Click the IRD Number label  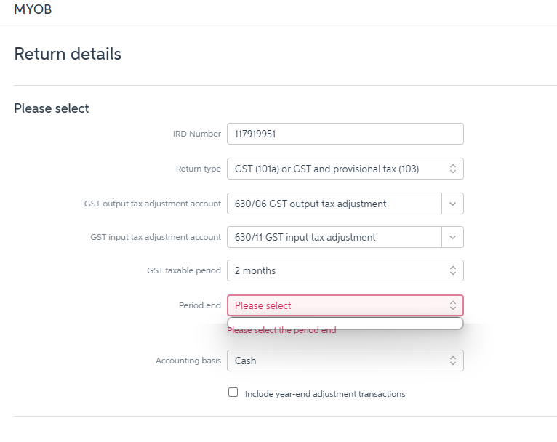pyautogui.click(x=196, y=134)
